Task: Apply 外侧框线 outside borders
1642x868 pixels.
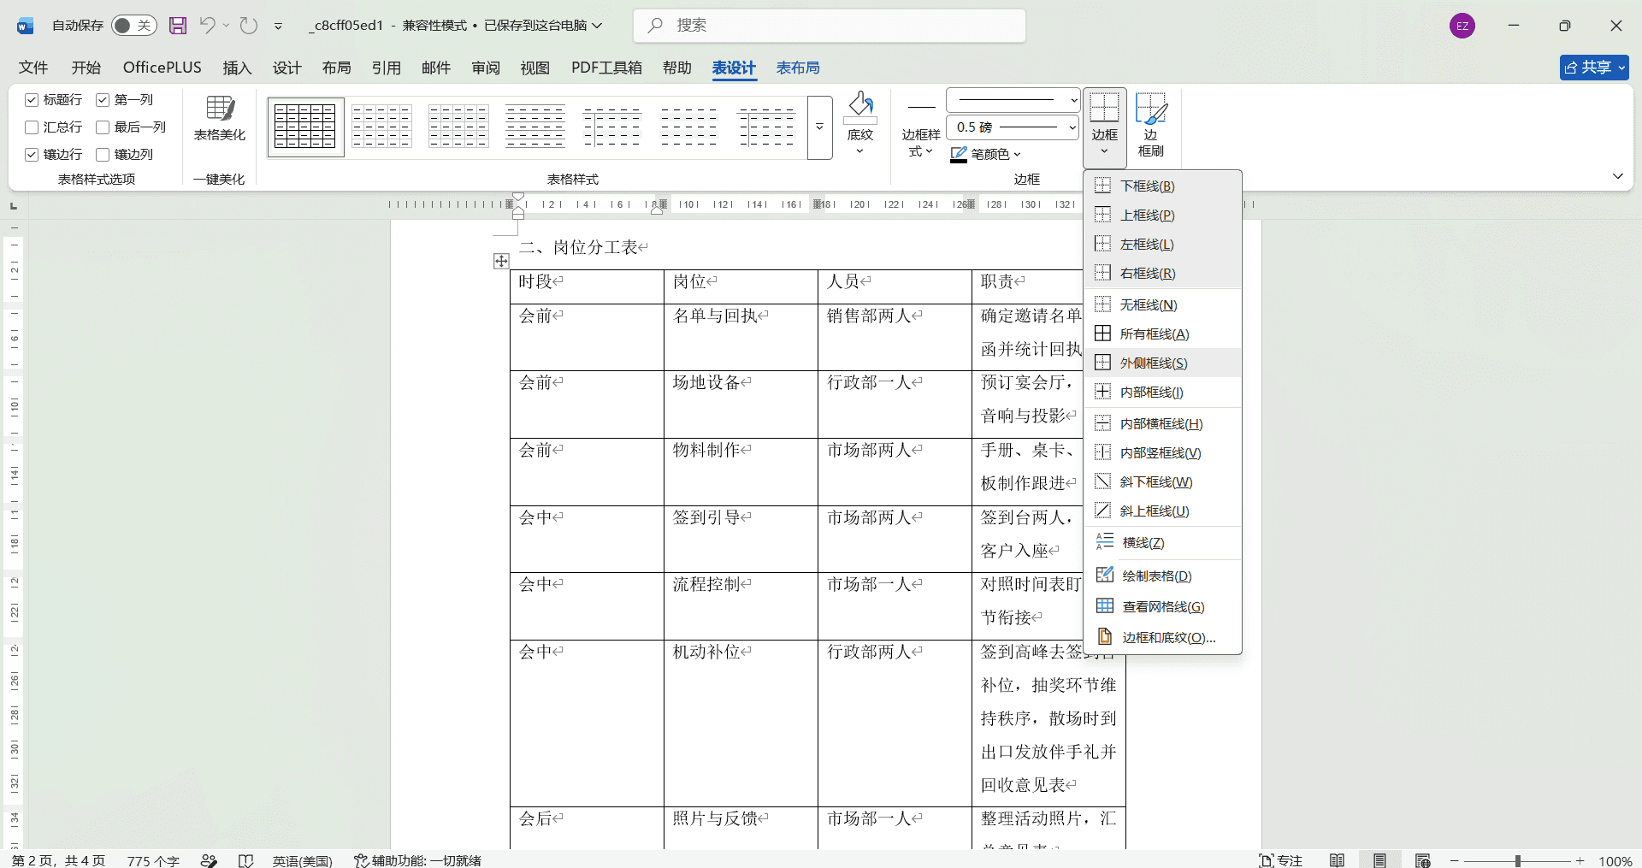Action: click(x=1162, y=363)
